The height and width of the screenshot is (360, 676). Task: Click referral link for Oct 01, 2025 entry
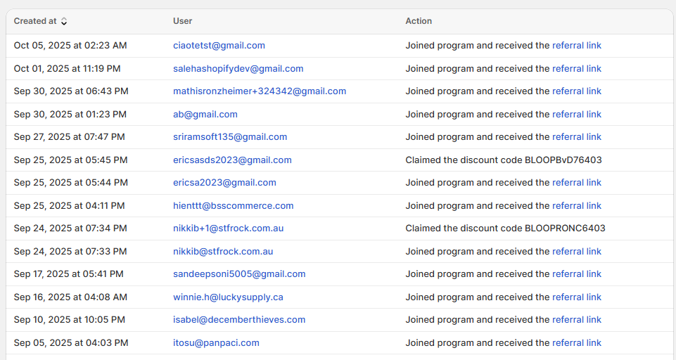pyautogui.click(x=576, y=69)
